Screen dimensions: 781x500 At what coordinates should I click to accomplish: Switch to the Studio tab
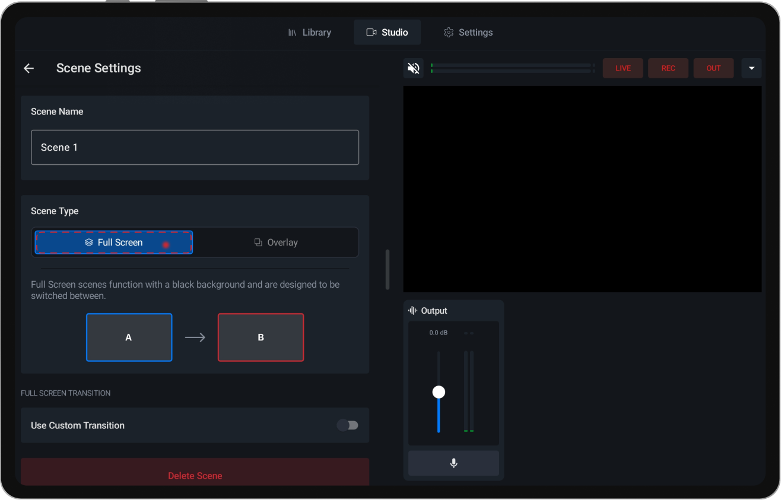pyautogui.click(x=387, y=32)
